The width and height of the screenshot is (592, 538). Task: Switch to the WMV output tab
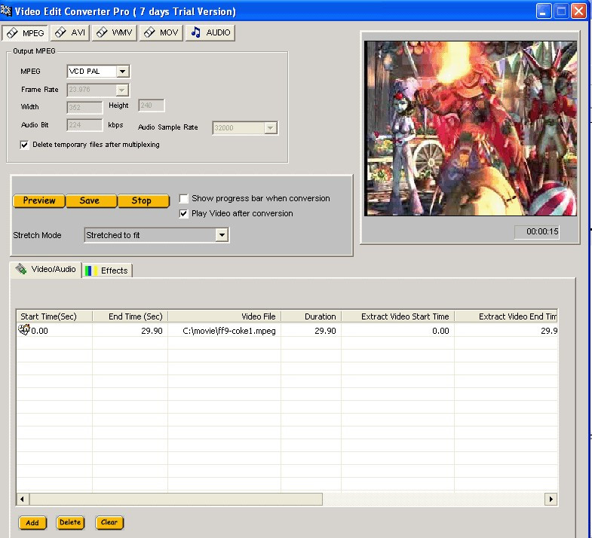pyautogui.click(x=115, y=33)
